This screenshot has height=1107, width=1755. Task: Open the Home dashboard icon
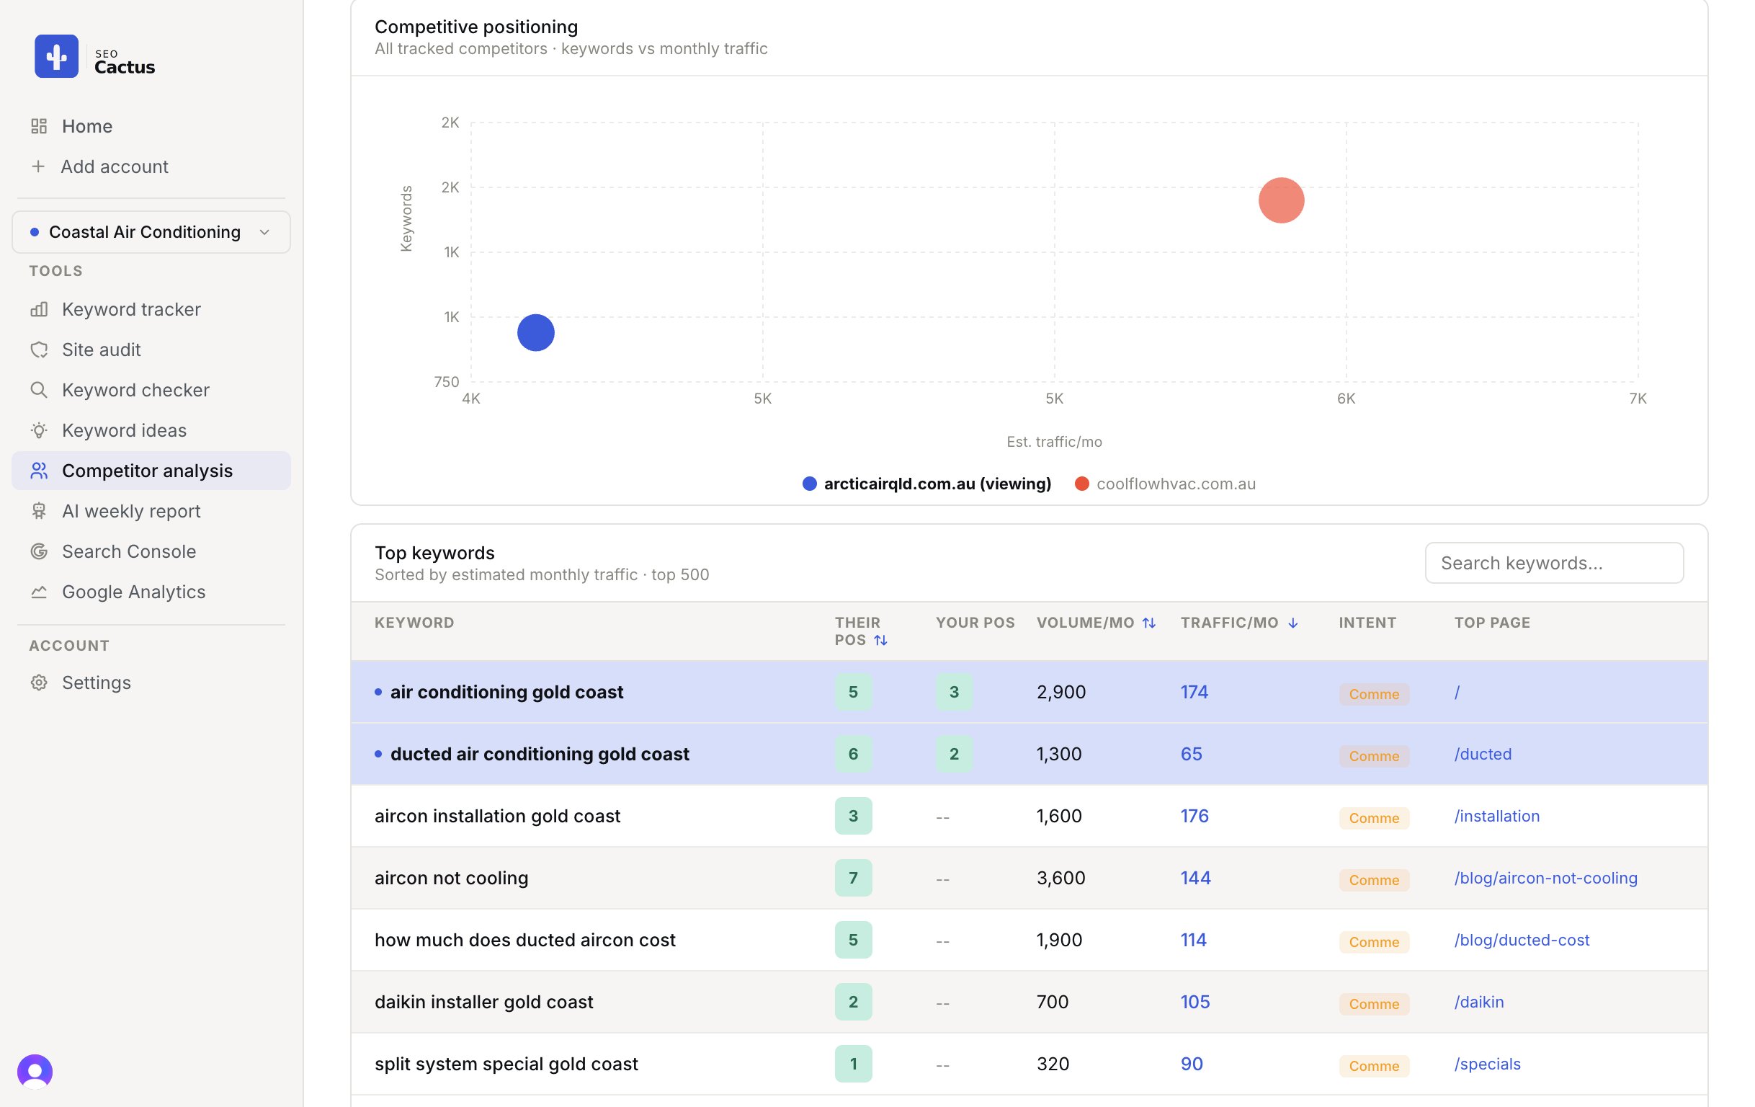click(x=40, y=126)
